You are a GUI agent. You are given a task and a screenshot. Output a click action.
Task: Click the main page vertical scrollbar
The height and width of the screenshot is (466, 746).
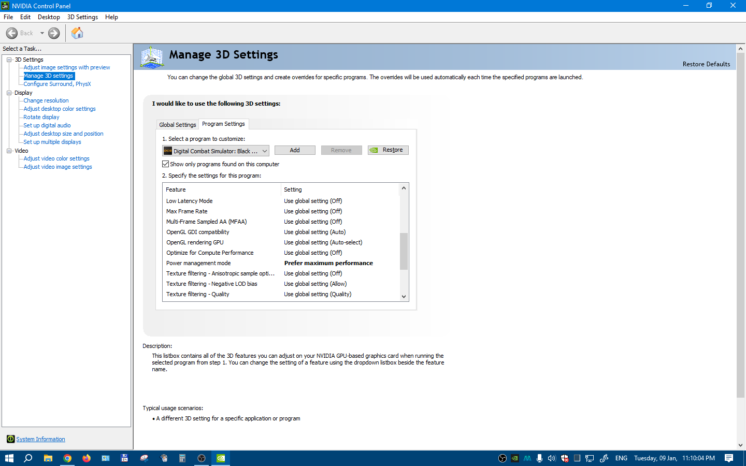(740, 225)
